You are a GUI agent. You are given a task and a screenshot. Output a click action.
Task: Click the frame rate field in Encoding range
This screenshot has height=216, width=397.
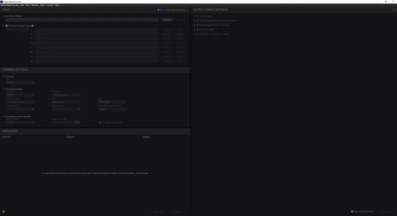(20, 95)
